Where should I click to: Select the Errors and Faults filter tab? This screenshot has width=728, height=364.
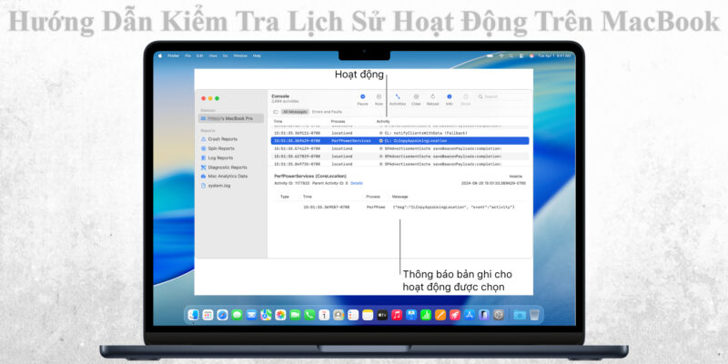pyautogui.click(x=327, y=112)
